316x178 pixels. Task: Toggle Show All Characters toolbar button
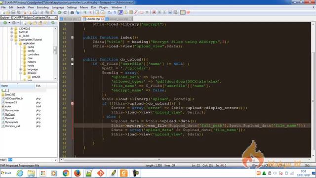click(x=115, y=12)
